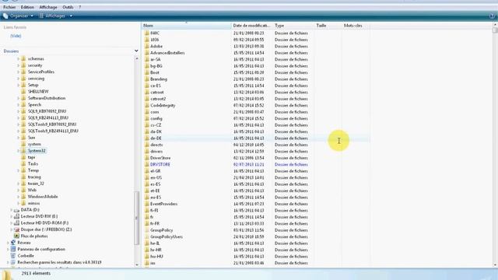Sort by the Taille column header
The height and width of the screenshot is (280, 498).
tap(328, 26)
